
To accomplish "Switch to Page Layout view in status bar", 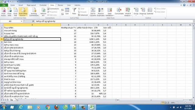I will [x=165, y=103].
